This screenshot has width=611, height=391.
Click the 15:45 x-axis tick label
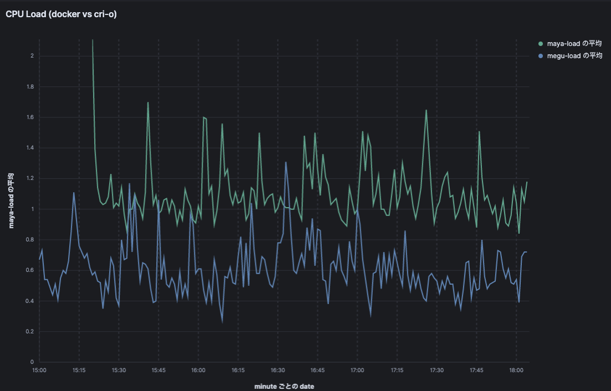pos(158,371)
